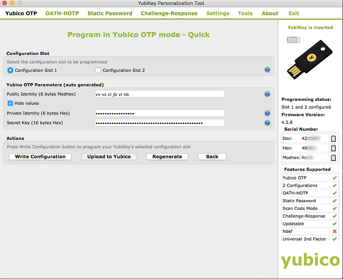
Task: Open the Tools tab
Action: coord(245,13)
